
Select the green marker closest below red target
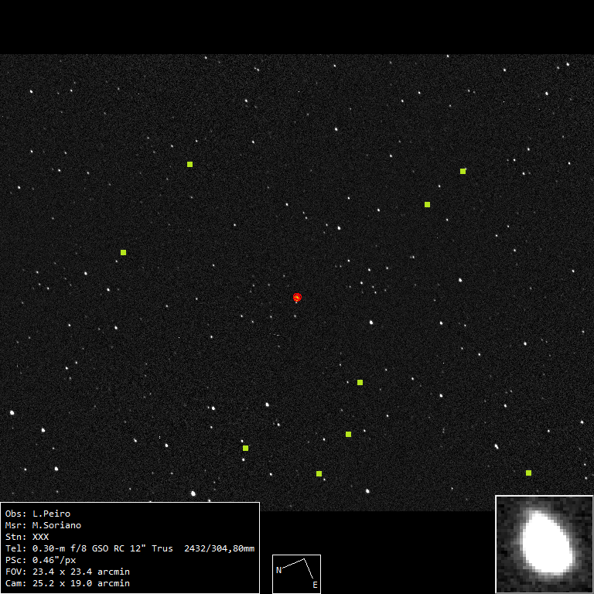[x=360, y=382]
